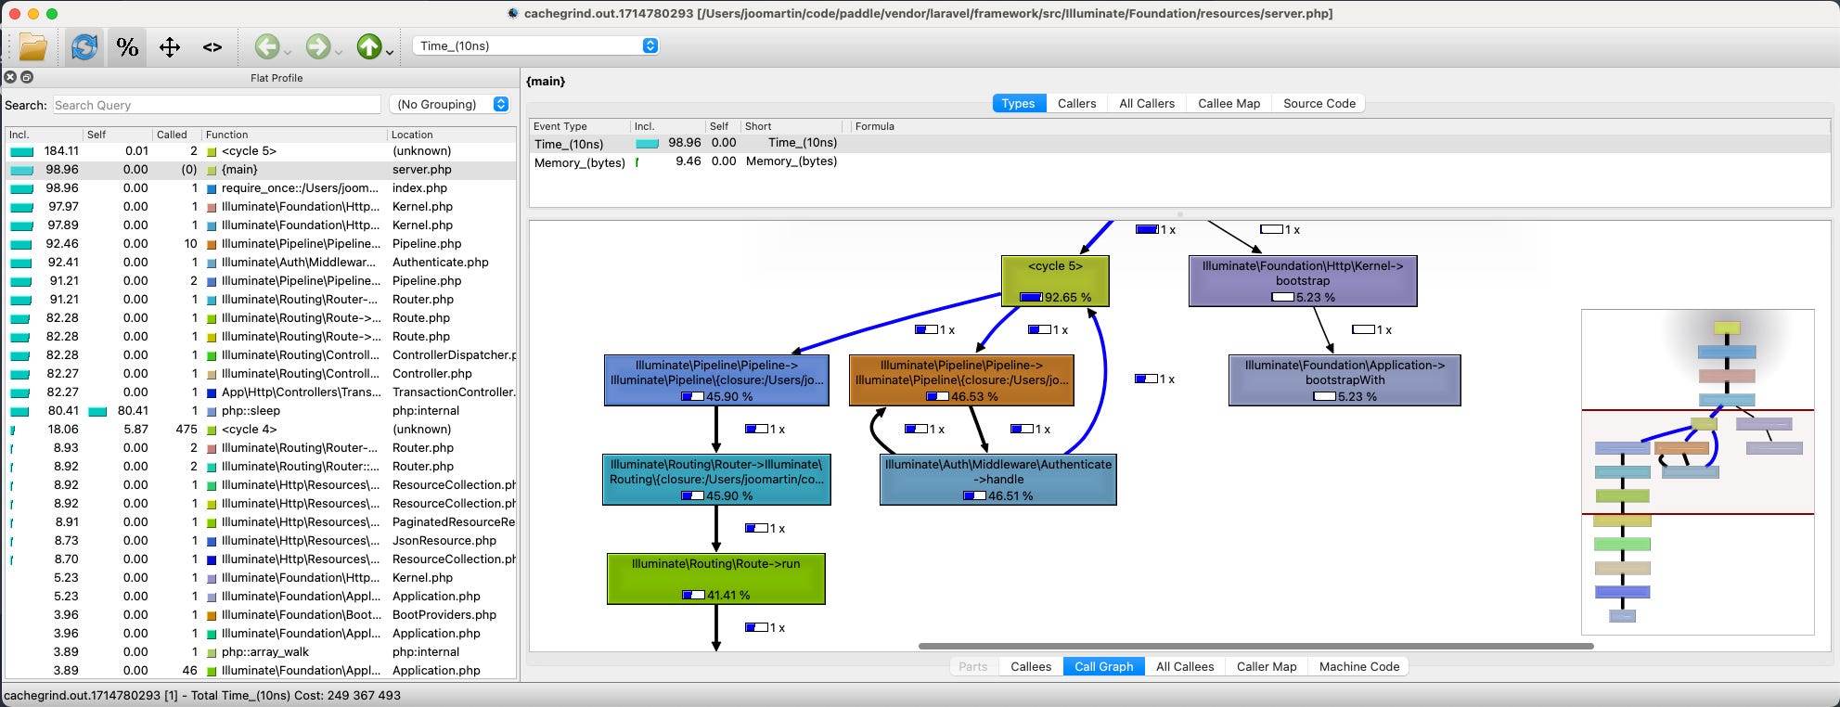Select the row located at JsonResource.php
This screenshot has height=707, width=1840.
tap(261, 541)
